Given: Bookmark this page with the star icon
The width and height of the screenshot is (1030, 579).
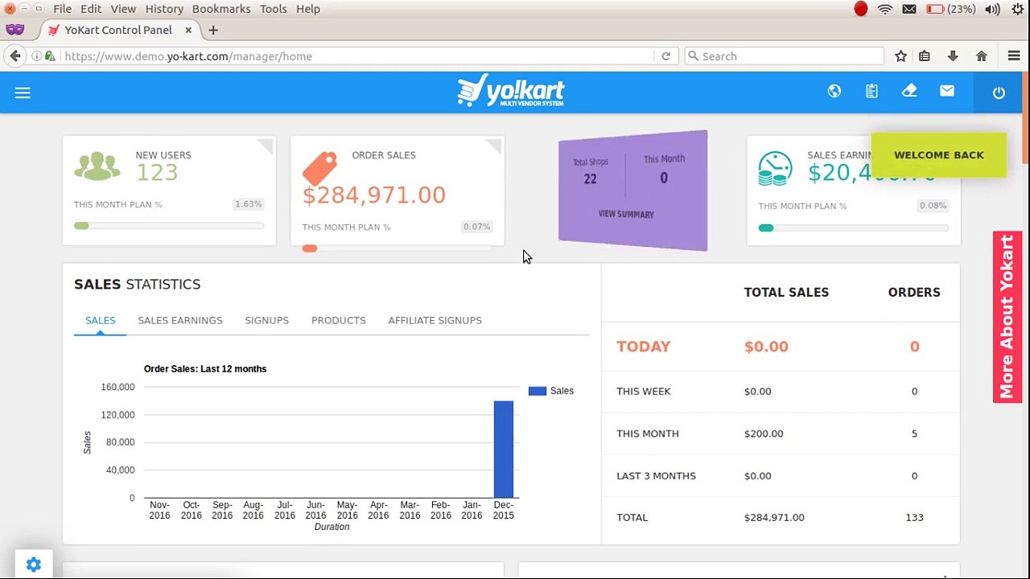Looking at the screenshot, I should 901,56.
